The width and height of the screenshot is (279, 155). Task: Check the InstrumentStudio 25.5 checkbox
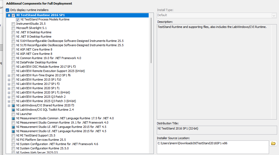pyautogui.click(x=13, y=24)
